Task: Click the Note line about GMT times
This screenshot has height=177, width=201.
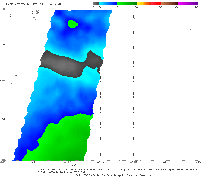Action: 114,170
